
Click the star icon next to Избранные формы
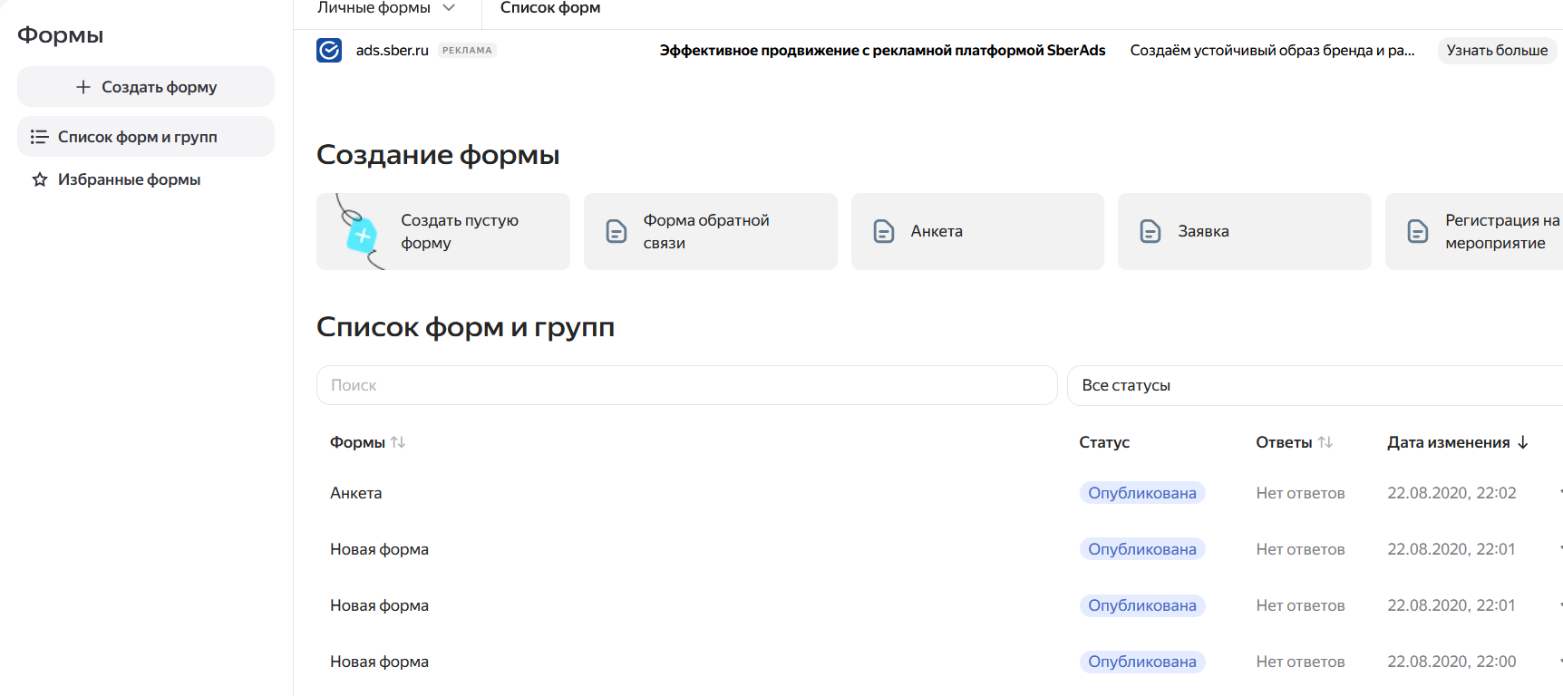40,179
